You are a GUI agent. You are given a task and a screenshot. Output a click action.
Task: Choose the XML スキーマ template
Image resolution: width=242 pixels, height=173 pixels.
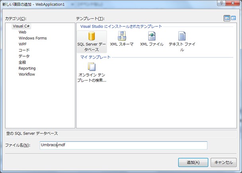coord(122,39)
